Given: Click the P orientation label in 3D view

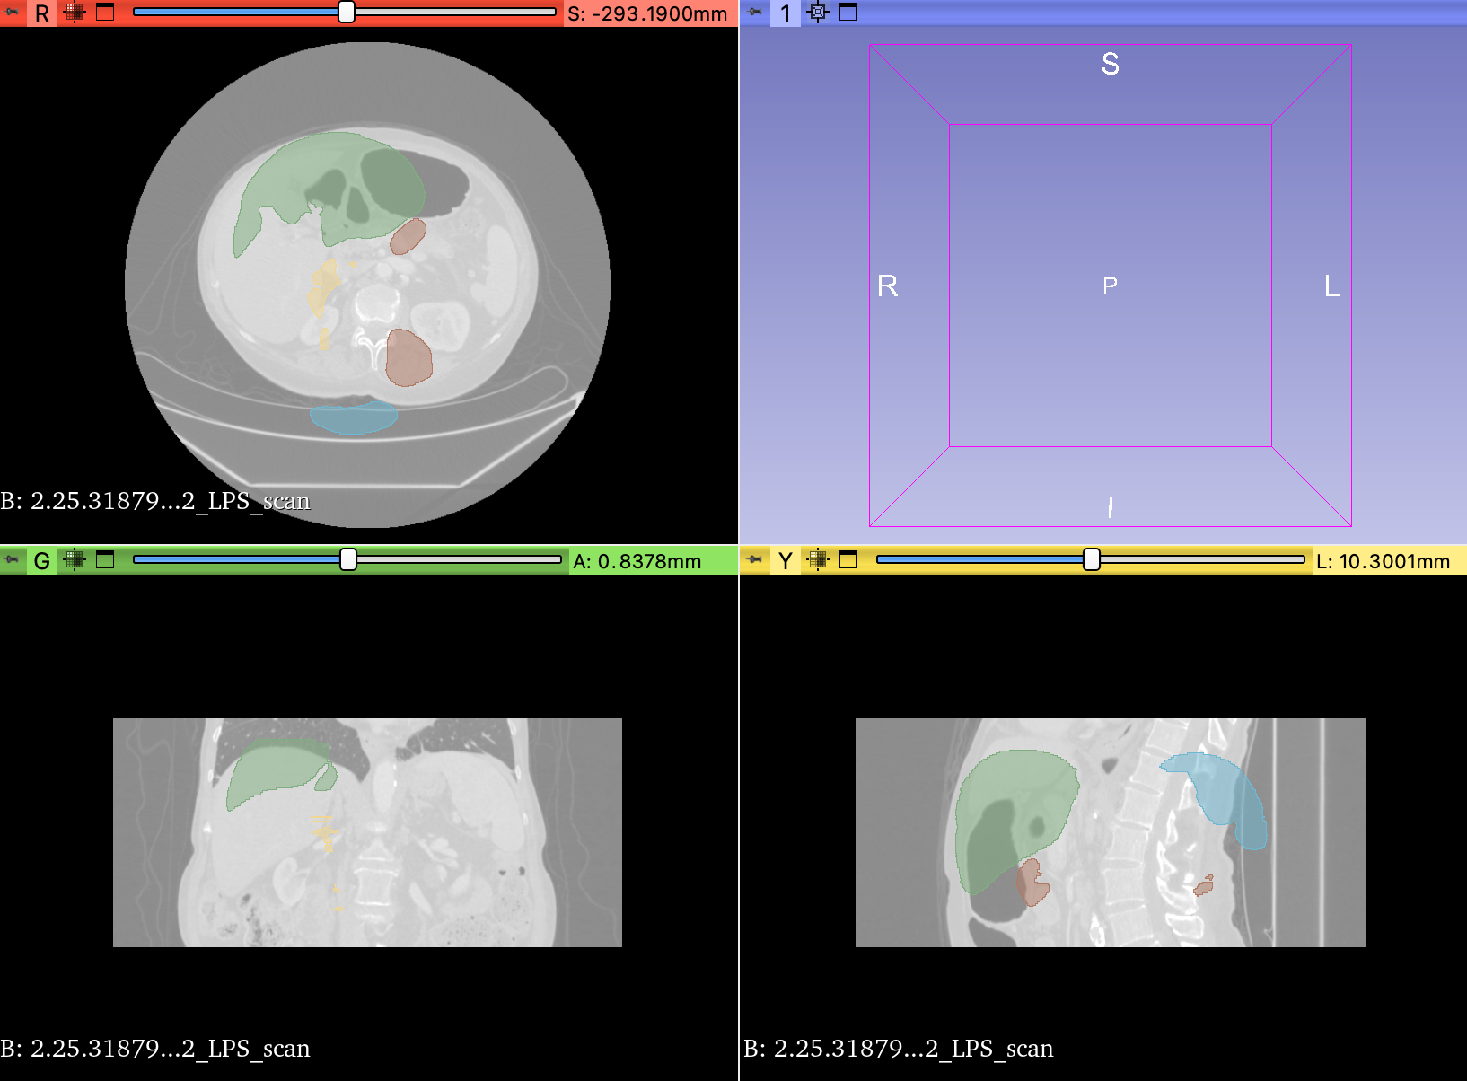Looking at the screenshot, I should point(1111,286).
